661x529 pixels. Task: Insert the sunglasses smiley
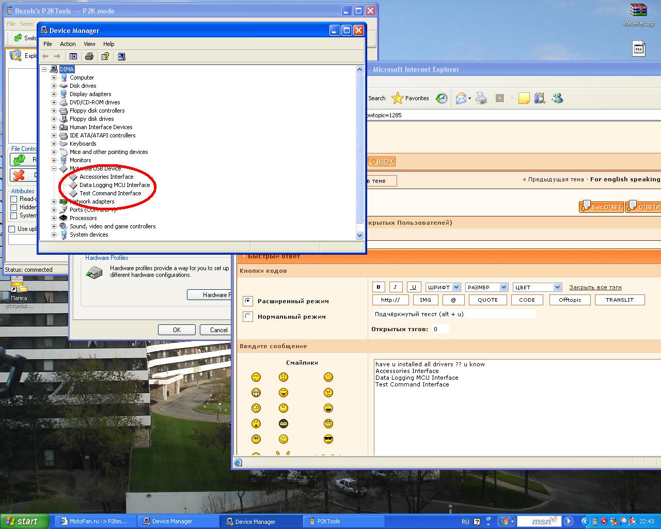pyautogui.click(x=328, y=439)
